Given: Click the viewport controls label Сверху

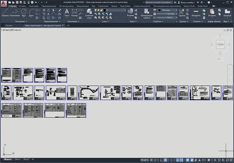Looking at the screenshot, I should pos(7,30).
